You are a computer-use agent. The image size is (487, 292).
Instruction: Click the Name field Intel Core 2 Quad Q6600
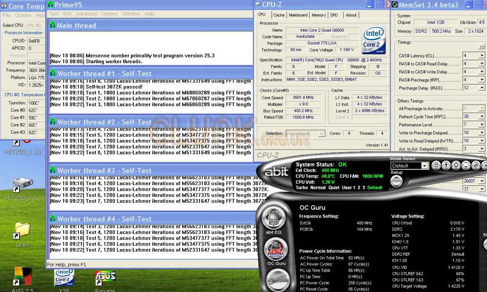pos(322,30)
